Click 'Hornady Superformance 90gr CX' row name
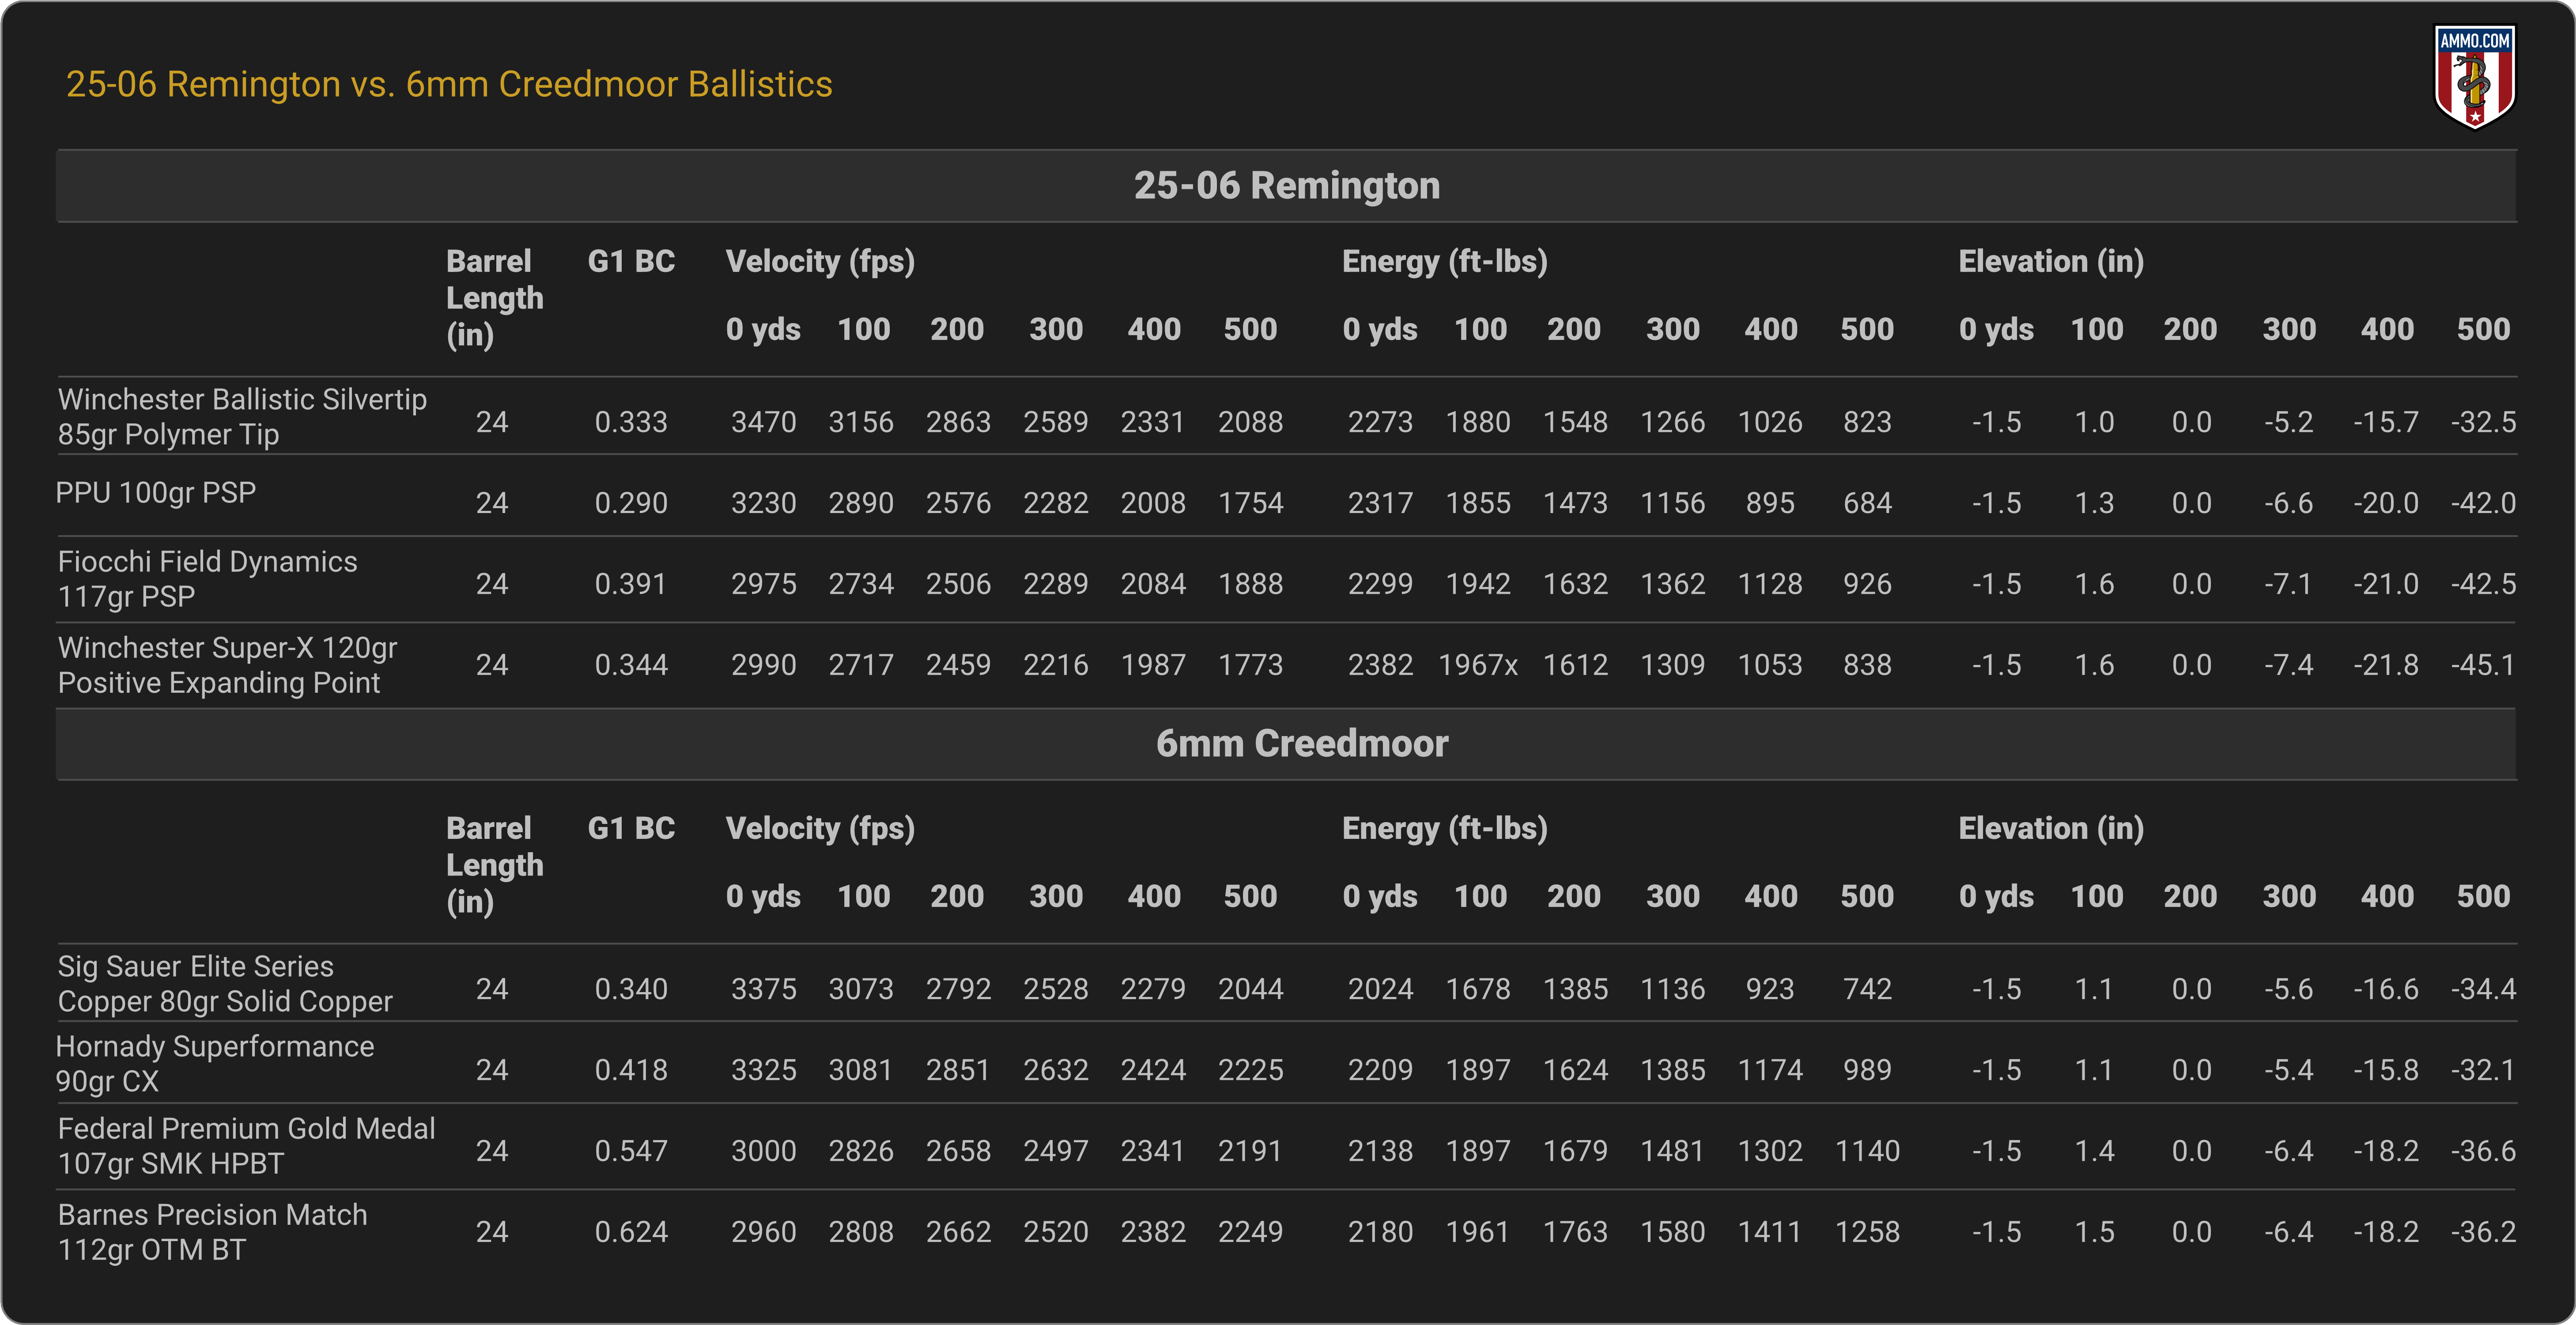The height and width of the screenshot is (1325, 2576). click(x=215, y=1063)
